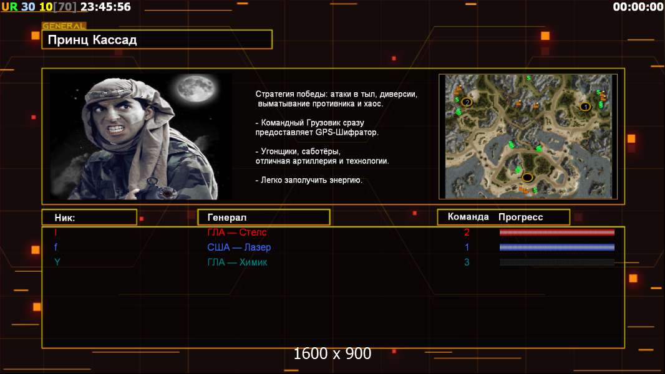665x374 pixels.
Task: Click the 'Команда' column header
Action: click(x=468, y=217)
